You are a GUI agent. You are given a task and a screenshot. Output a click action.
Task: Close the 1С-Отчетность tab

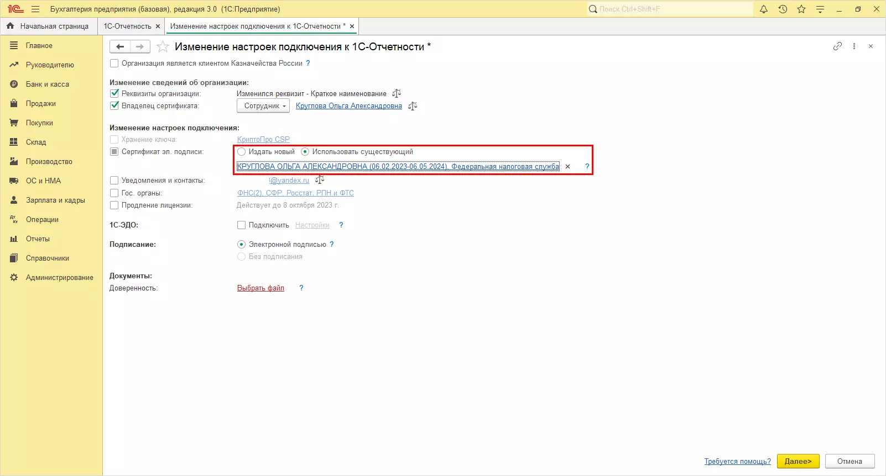point(158,26)
